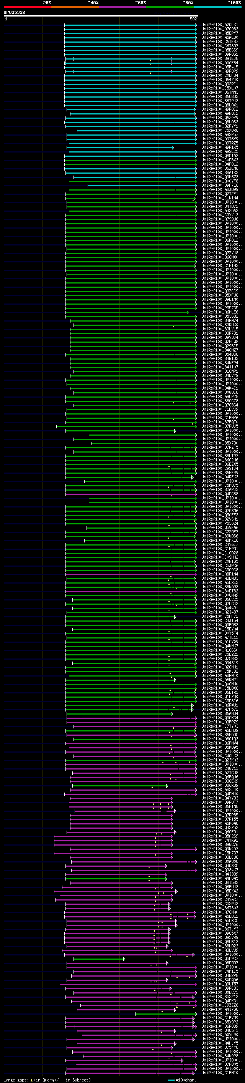The height and width of the screenshot is (1083, 245).
Task: Select UniRef100_Q8LAX1 in the list
Action: [219, 105]
